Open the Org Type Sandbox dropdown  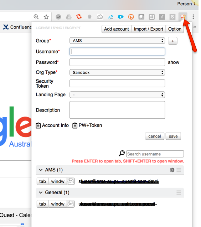117,72
